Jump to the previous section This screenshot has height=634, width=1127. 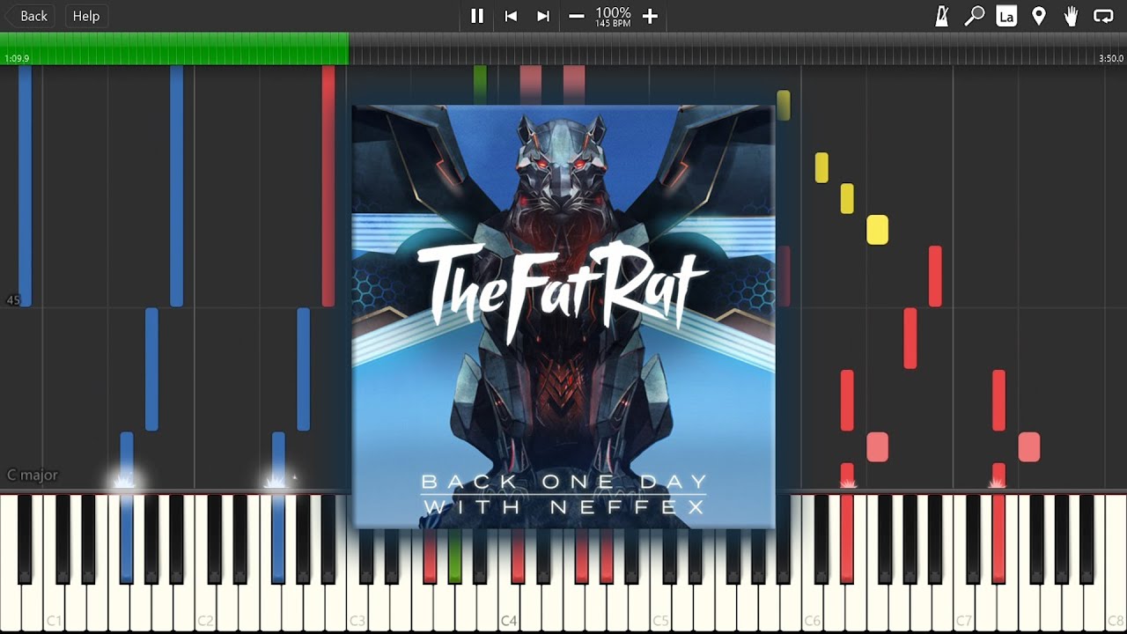tap(511, 16)
